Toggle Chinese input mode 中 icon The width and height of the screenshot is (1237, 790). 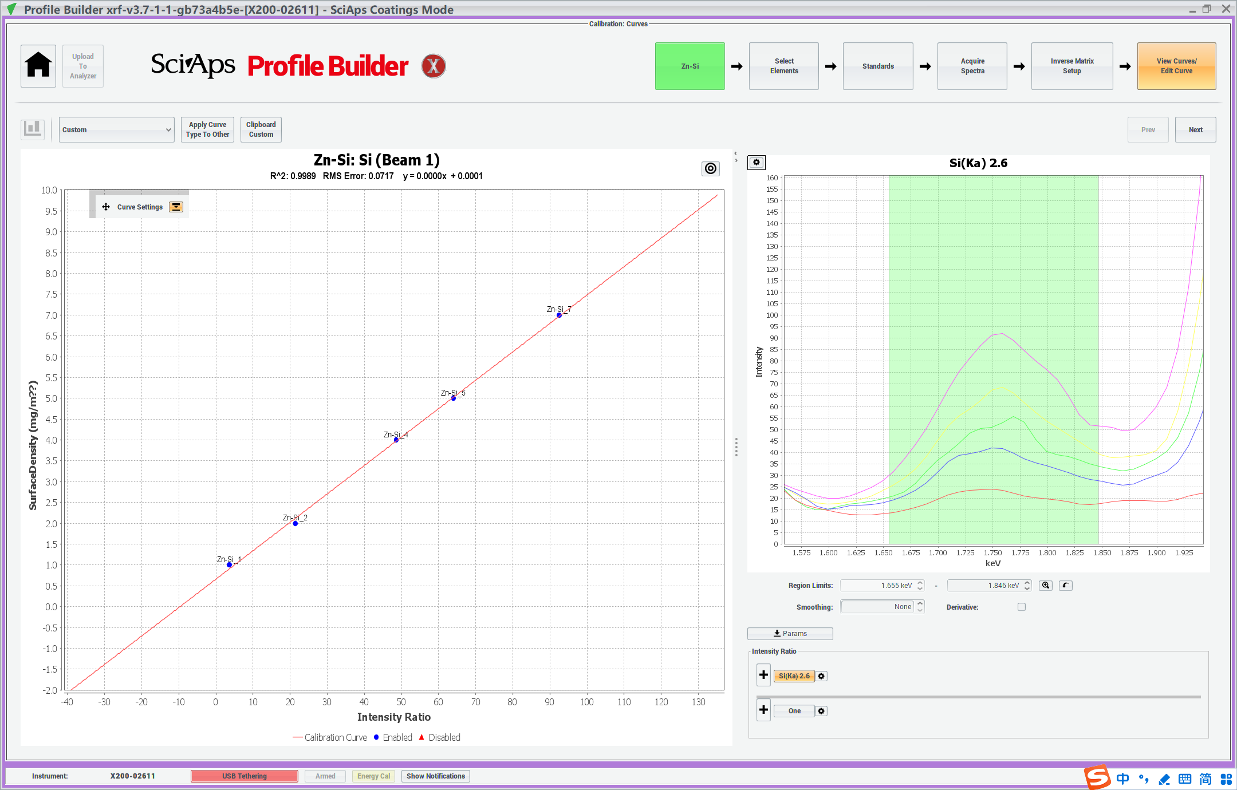tap(1122, 779)
